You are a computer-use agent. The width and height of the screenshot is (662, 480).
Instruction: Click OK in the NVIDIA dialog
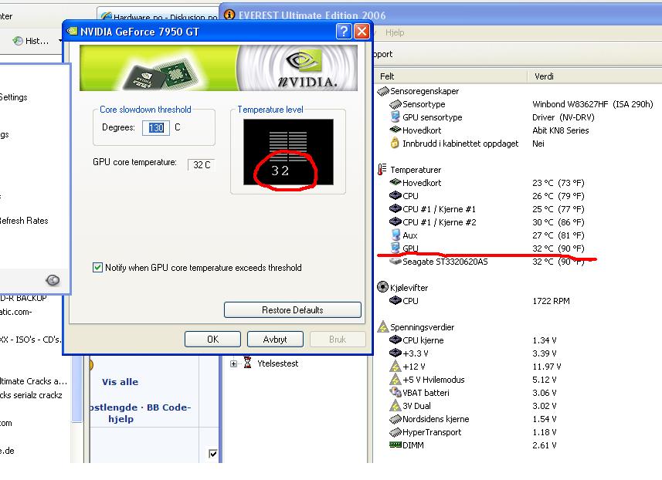pos(212,339)
